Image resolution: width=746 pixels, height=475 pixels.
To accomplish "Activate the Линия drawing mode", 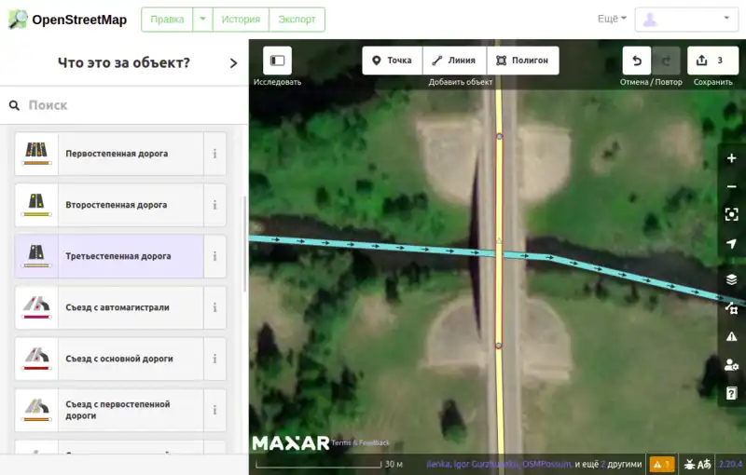I will (454, 61).
